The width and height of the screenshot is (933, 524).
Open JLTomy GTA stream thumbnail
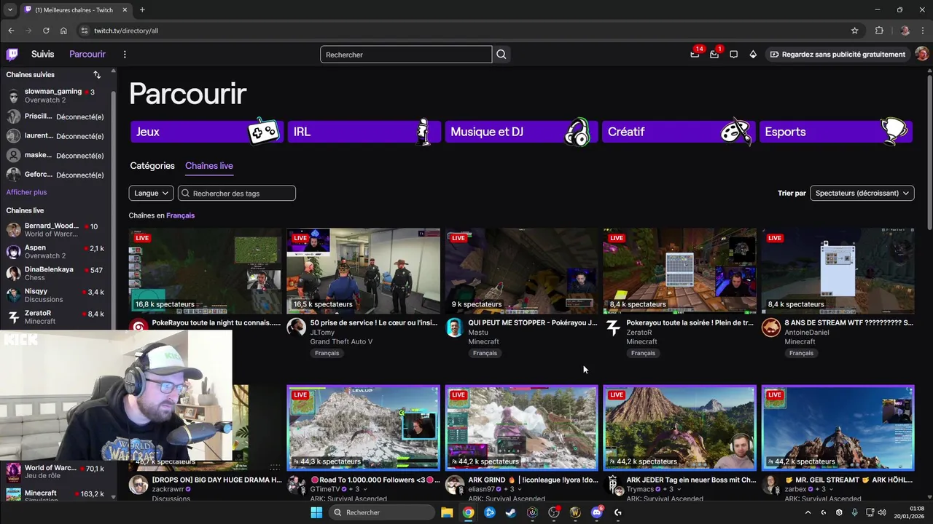coord(363,271)
